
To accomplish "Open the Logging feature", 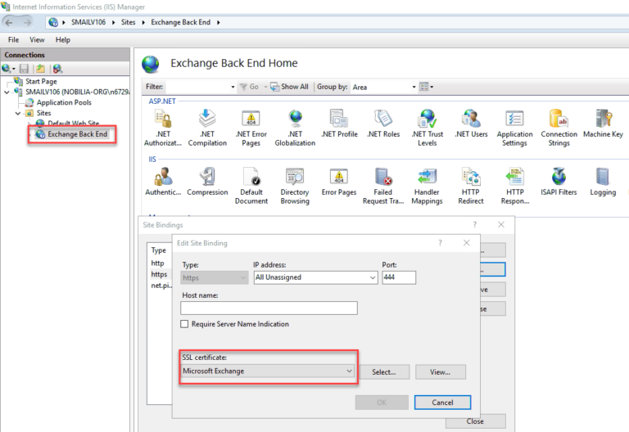I will pyautogui.click(x=603, y=182).
